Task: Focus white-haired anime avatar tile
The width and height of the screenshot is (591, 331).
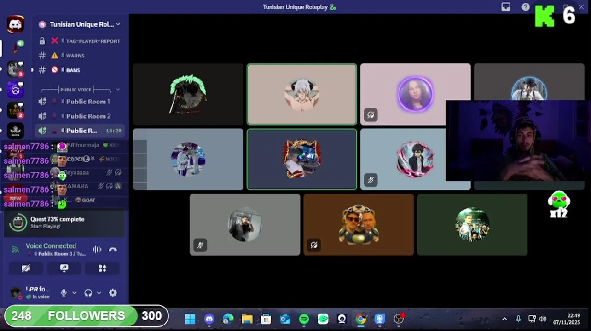Action: (302, 94)
